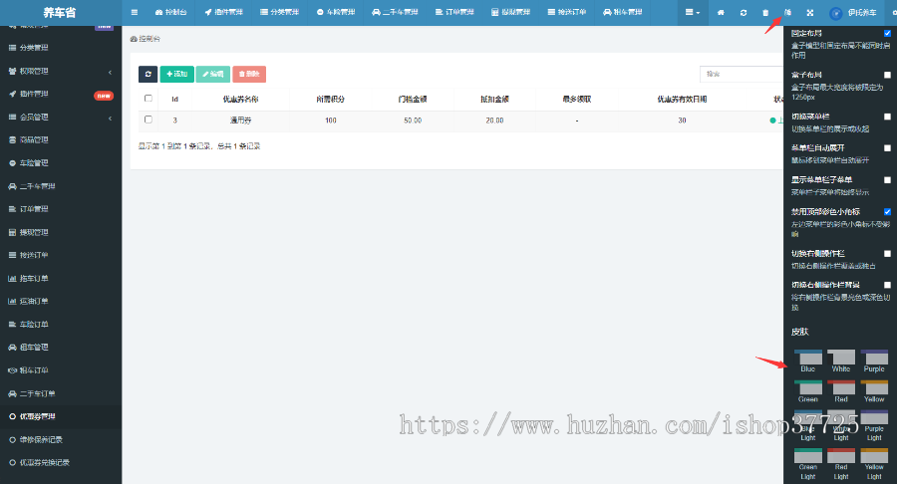The width and height of the screenshot is (897, 484).
Task: Enable the 切换右侧操作栏 checkbox
Action: [x=887, y=254]
